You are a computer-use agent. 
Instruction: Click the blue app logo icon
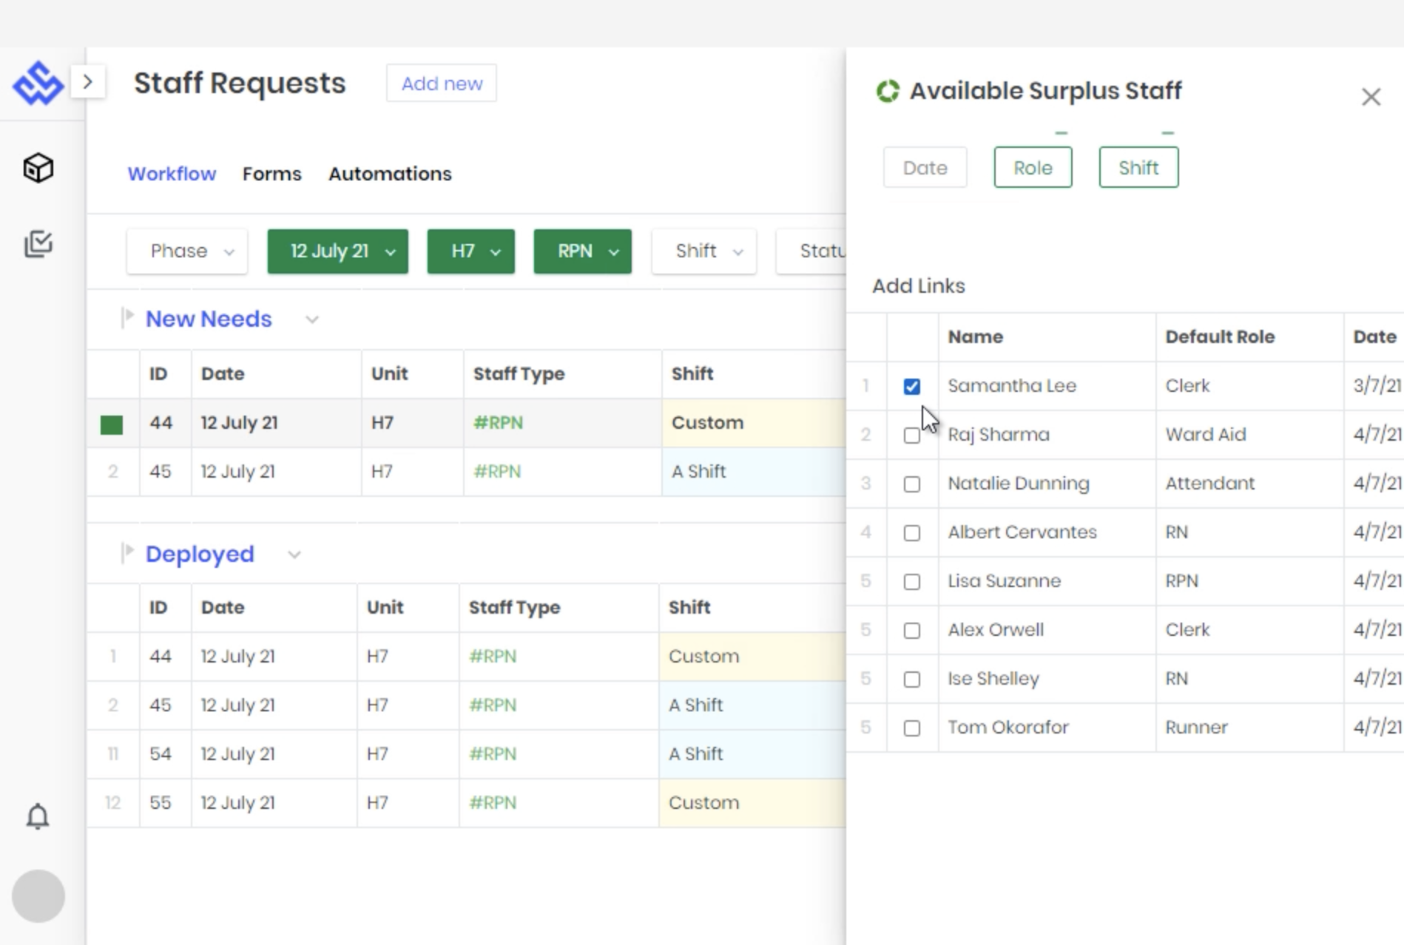click(x=38, y=83)
